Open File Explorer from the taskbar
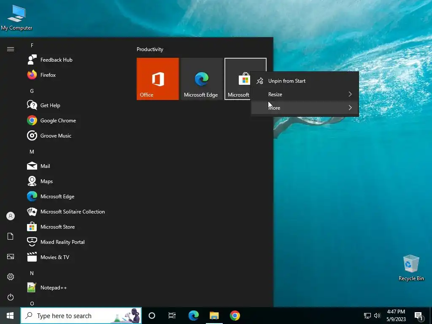This screenshot has width=432, height=324. click(x=214, y=316)
